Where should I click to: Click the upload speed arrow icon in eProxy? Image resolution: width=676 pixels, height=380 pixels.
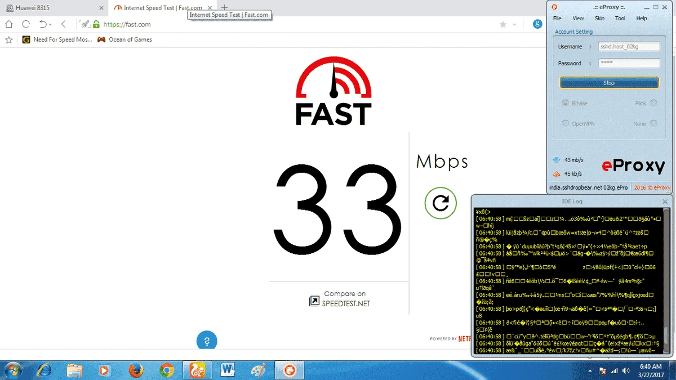557,174
